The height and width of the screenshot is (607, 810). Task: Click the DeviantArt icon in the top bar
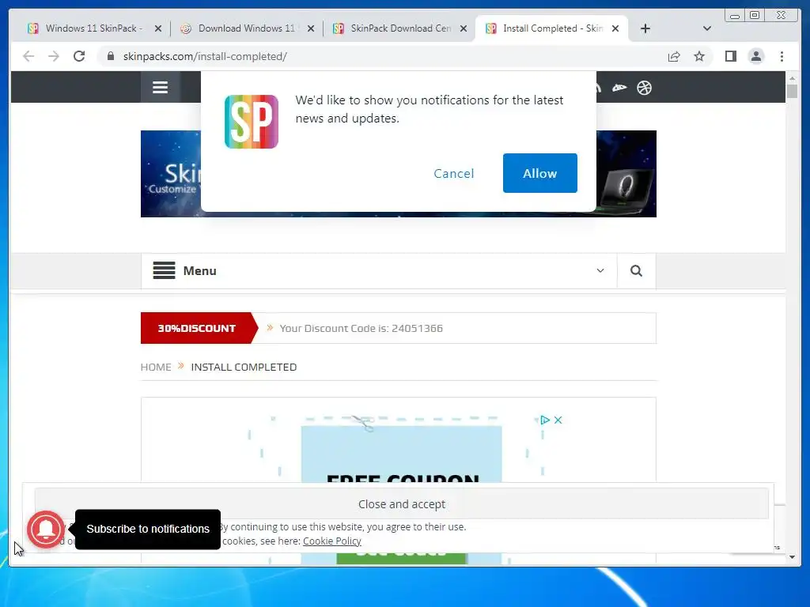click(619, 88)
